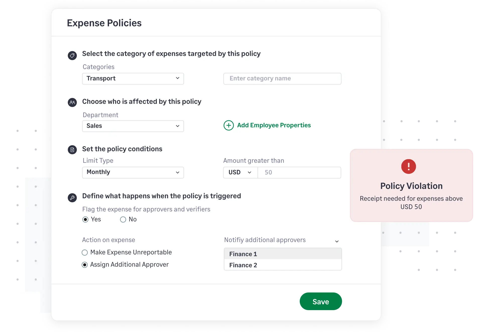Click the category tag icon
This screenshot has width=488, height=334.
point(72,56)
